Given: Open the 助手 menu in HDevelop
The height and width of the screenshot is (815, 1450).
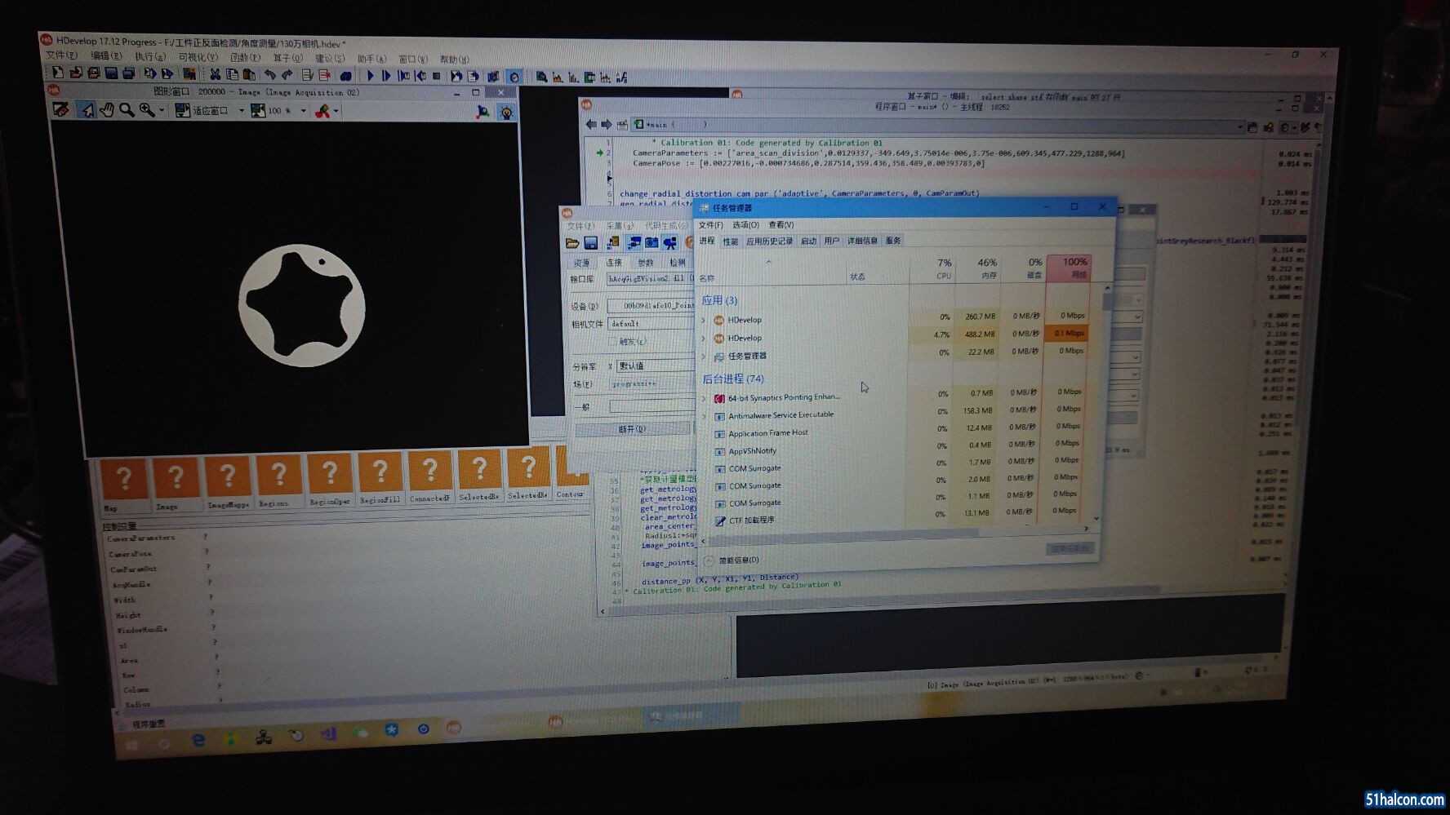Looking at the screenshot, I should click(x=371, y=59).
